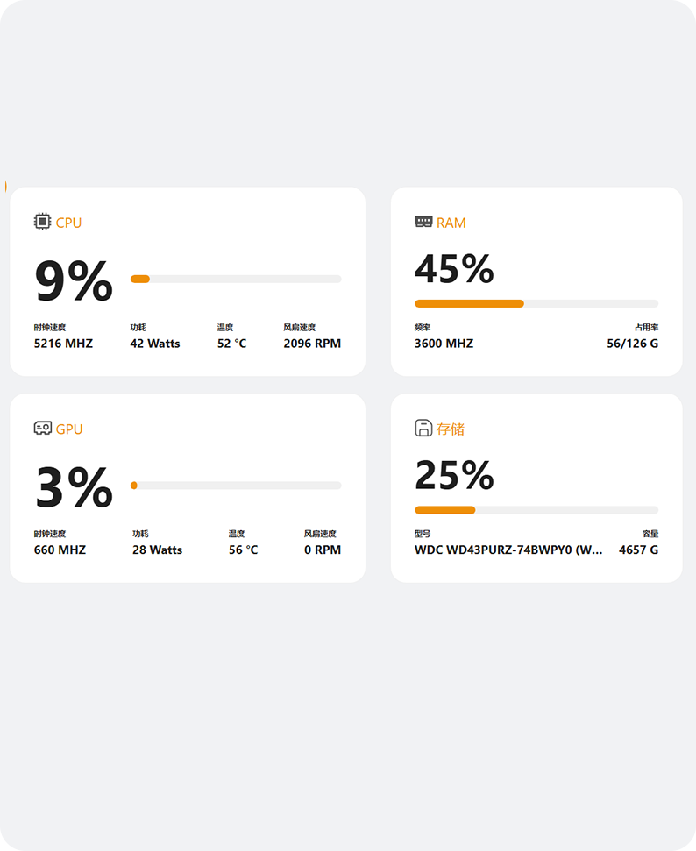The image size is (696, 851).
Task: Click the CPU usage progress bar
Action: 236,279
